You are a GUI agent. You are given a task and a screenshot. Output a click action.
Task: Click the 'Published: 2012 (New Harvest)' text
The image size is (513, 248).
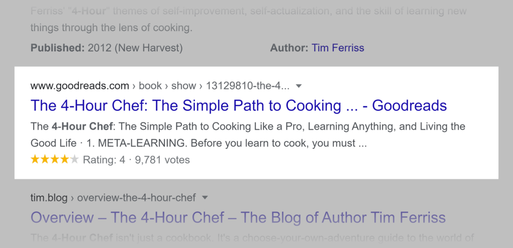(x=106, y=48)
